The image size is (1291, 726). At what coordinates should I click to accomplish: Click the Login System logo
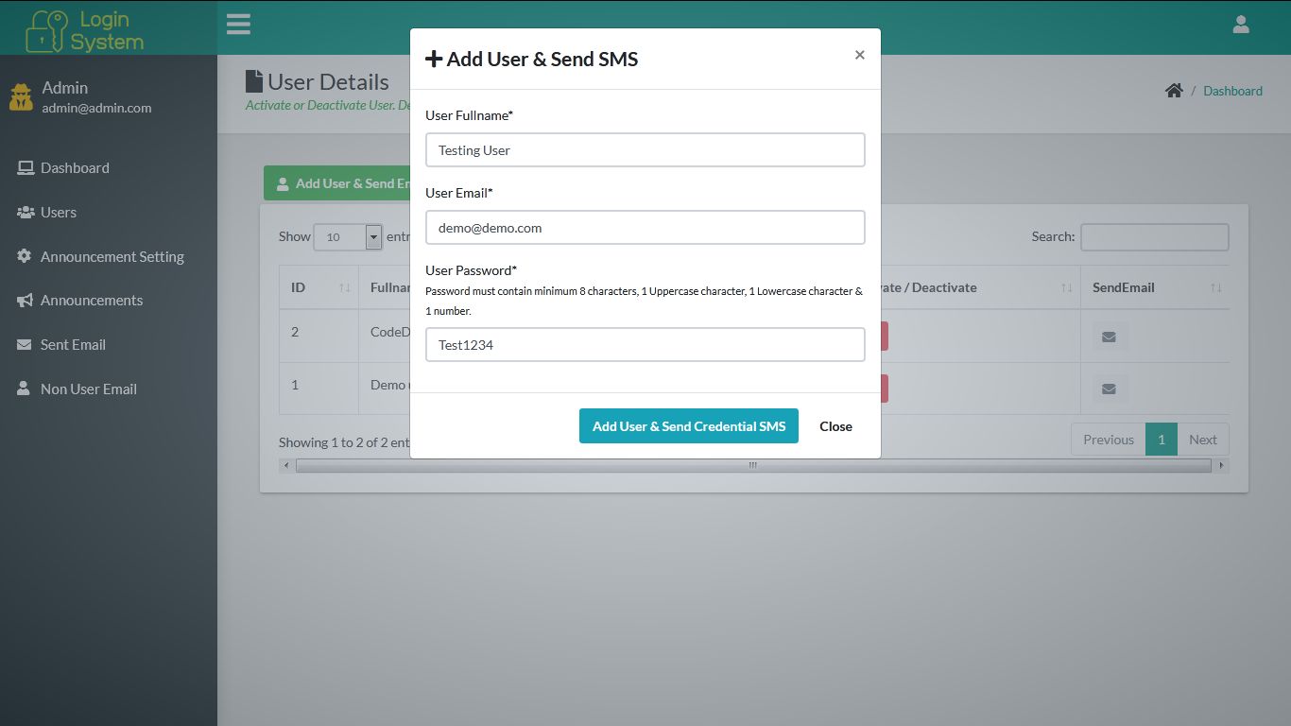[85, 30]
